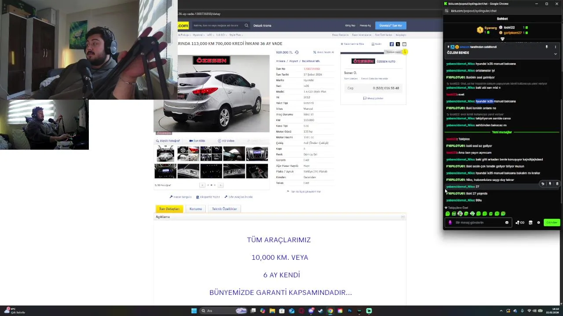Image resolution: width=563 pixels, height=316 pixels.
Task: Click Yazdır print link
Action: pyautogui.click(x=377, y=44)
